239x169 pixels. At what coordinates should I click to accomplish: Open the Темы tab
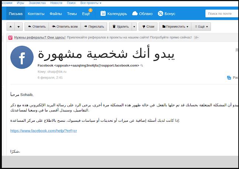(72, 14)
